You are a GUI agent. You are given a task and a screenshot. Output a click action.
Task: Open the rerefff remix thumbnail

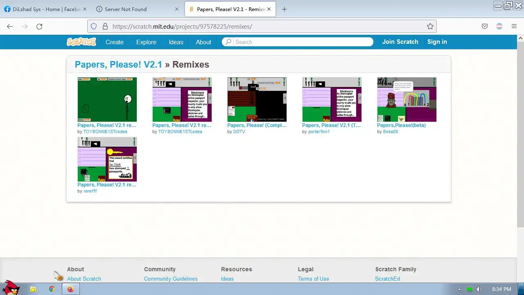pyautogui.click(x=107, y=159)
